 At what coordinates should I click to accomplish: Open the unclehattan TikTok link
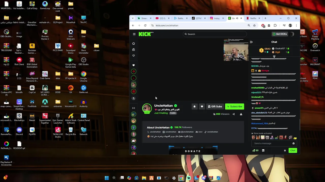tap(211, 132)
